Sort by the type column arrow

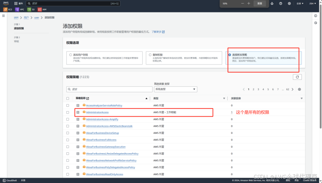(x=224, y=98)
